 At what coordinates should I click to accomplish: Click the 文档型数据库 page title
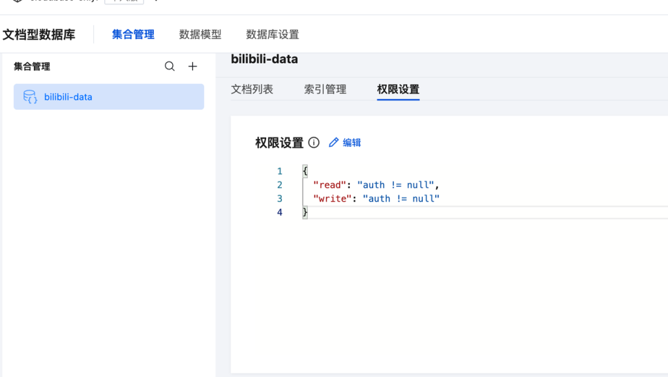[39, 35]
